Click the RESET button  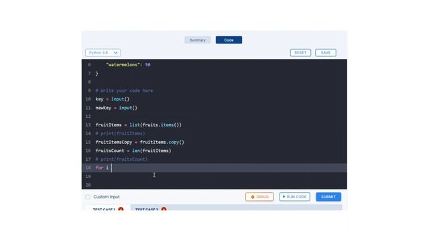[x=300, y=52]
